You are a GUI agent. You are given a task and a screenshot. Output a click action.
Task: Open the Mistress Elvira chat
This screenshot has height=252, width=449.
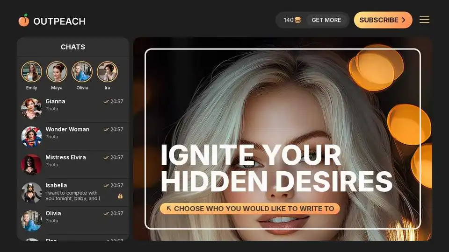(x=73, y=164)
